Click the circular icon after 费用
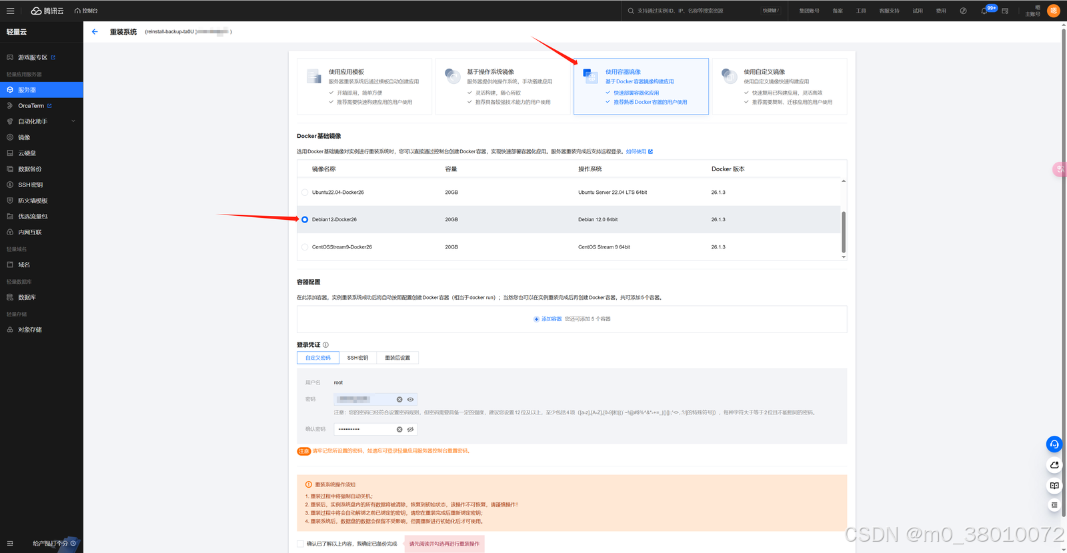This screenshot has height=553, width=1067. [963, 11]
